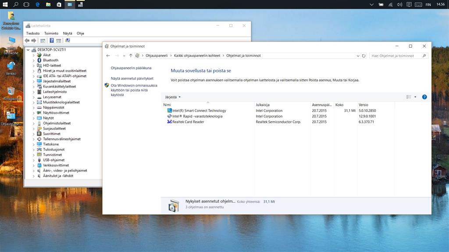The width and height of the screenshot is (449, 252).
Task: Open address bar history dropdown
Action: (358, 56)
